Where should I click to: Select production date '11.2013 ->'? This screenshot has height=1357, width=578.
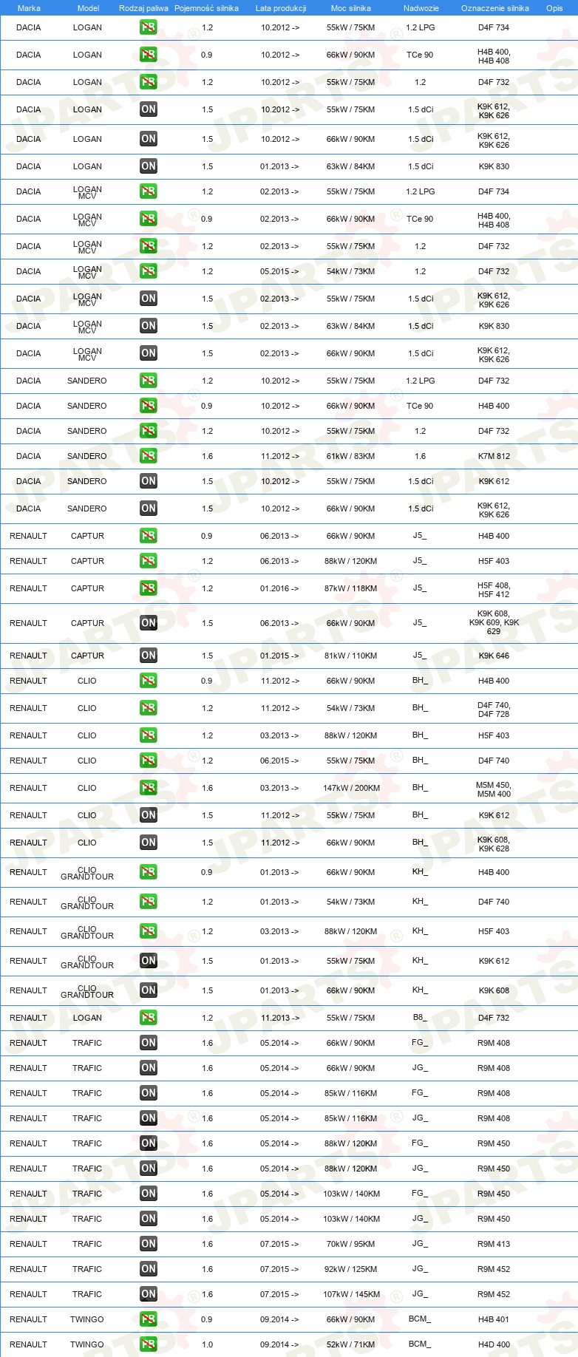tap(279, 1018)
